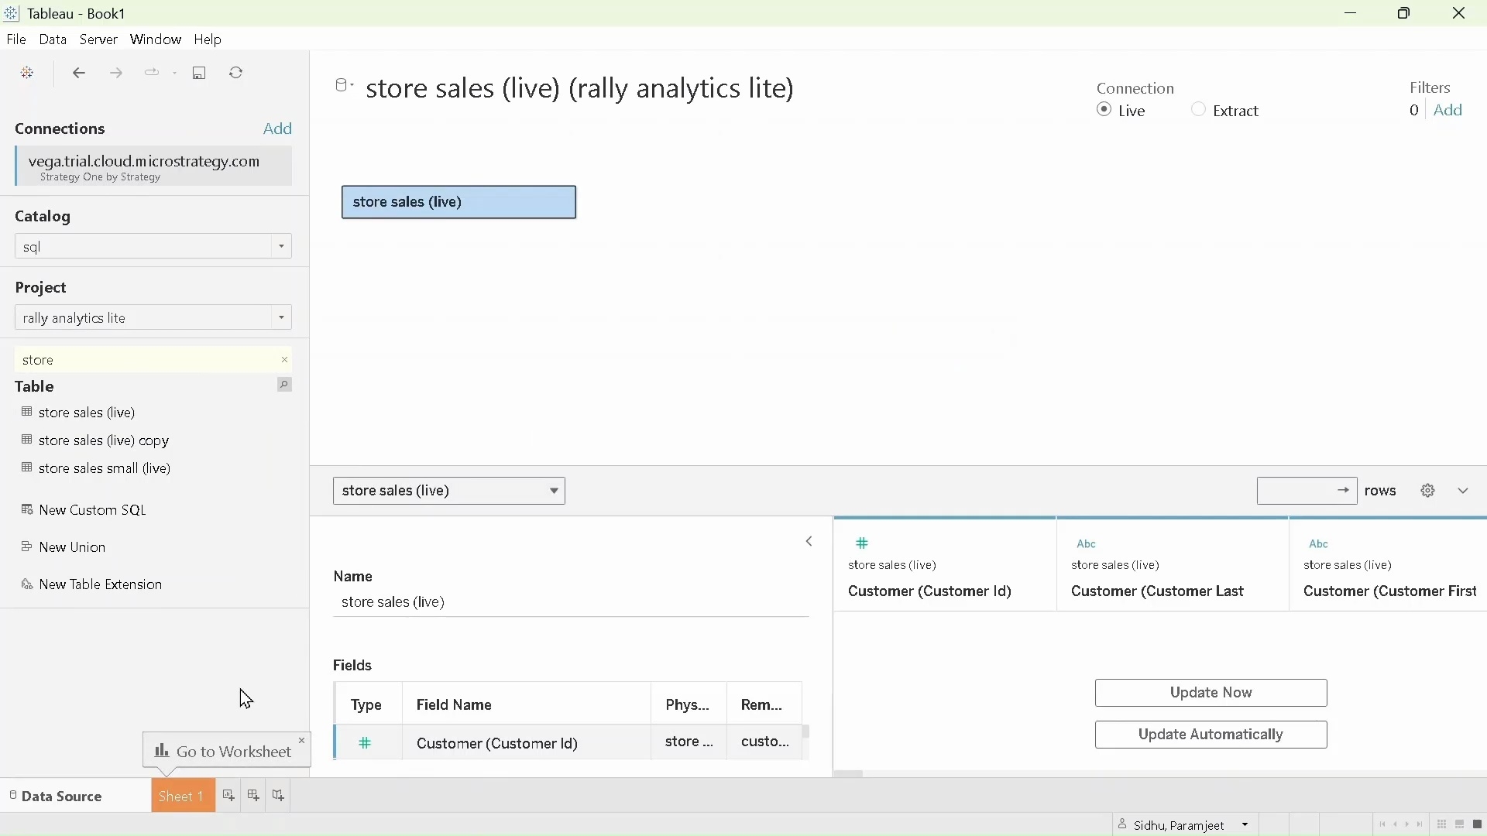The image size is (1487, 836).
Task: Click Add link next to Connections
Action: 278,128
